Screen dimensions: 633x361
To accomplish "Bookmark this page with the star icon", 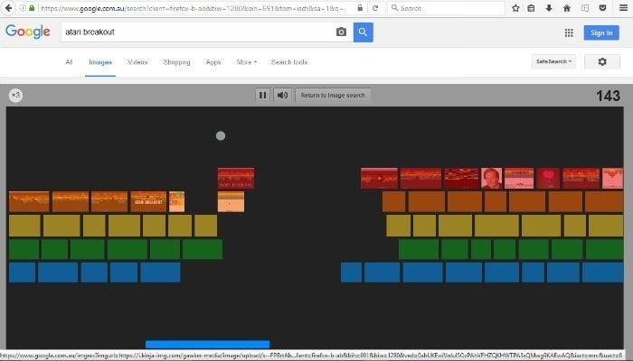I will [x=515, y=8].
